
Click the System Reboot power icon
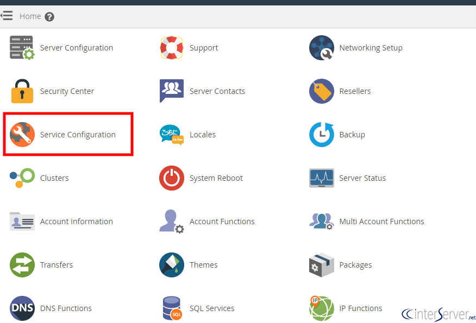[172, 178]
